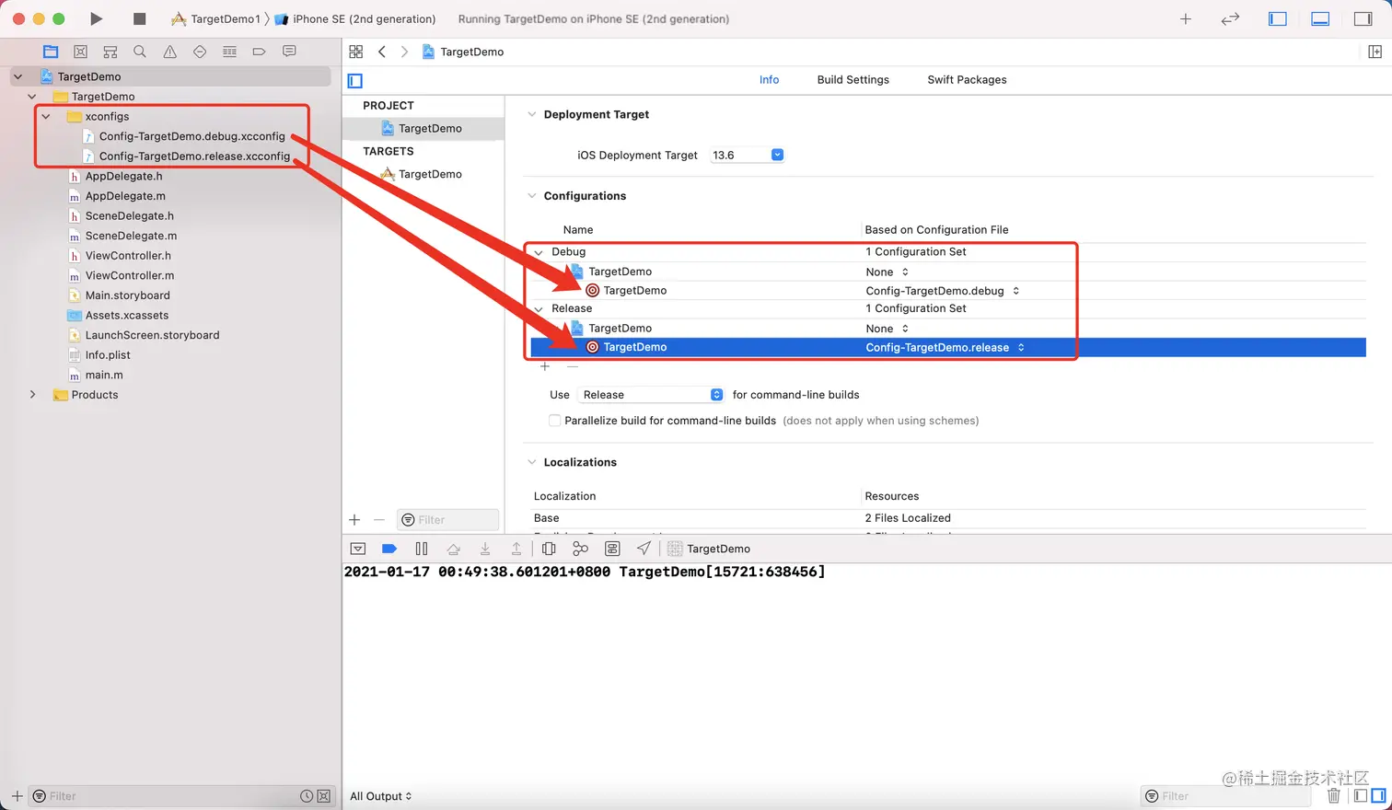Open the Project navigator folder icon

click(x=51, y=52)
